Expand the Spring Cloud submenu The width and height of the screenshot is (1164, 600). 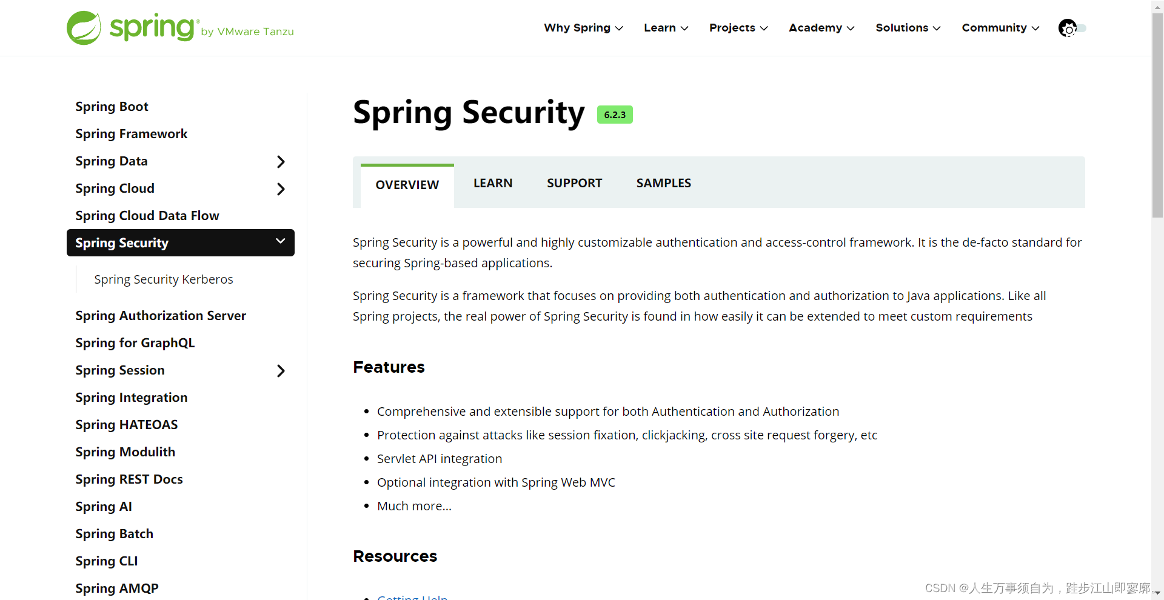(x=281, y=188)
